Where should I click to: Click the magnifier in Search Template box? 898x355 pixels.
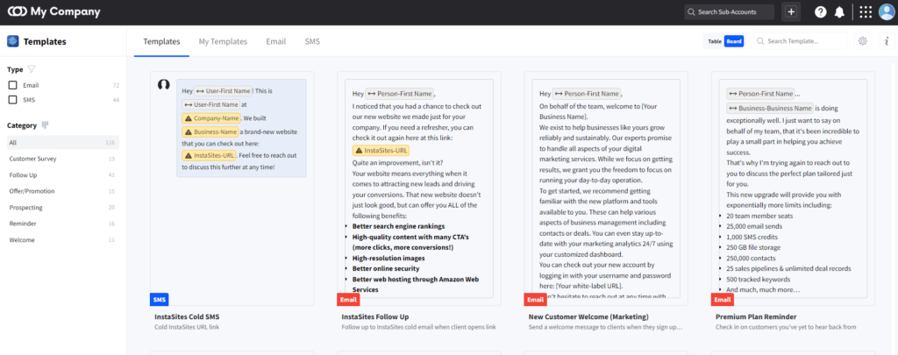pyautogui.click(x=760, y=41)
